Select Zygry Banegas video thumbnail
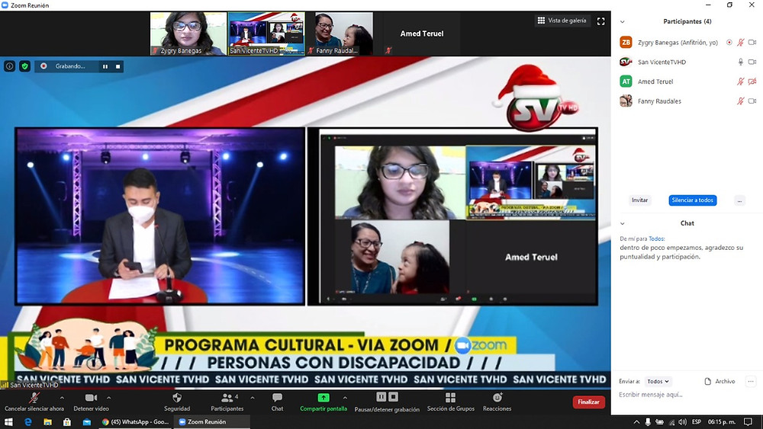 pos(188,34)
